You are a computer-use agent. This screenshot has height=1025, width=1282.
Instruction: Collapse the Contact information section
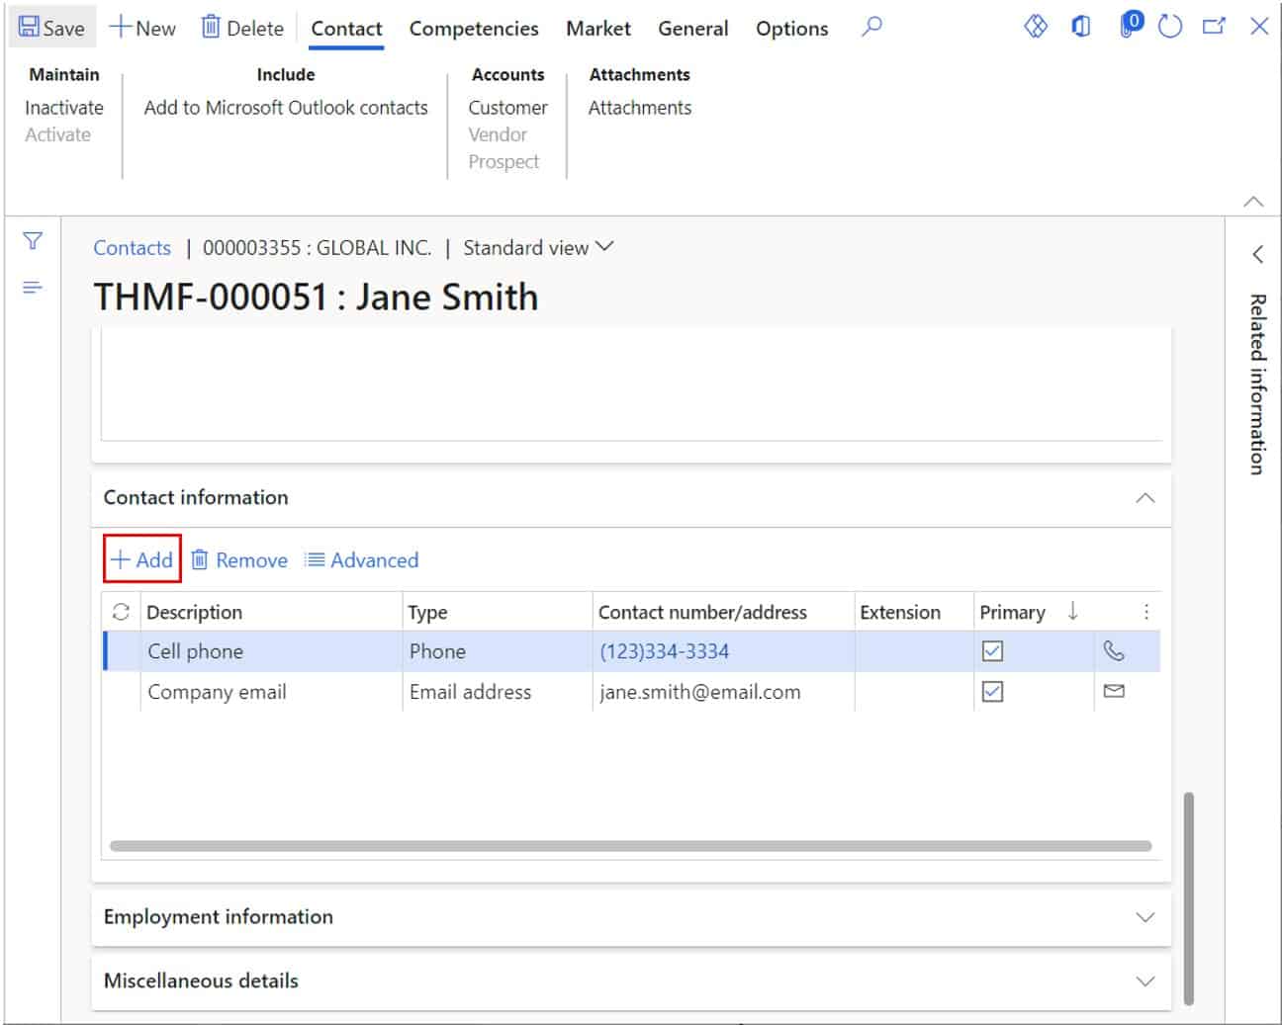tap(1145, 498)
